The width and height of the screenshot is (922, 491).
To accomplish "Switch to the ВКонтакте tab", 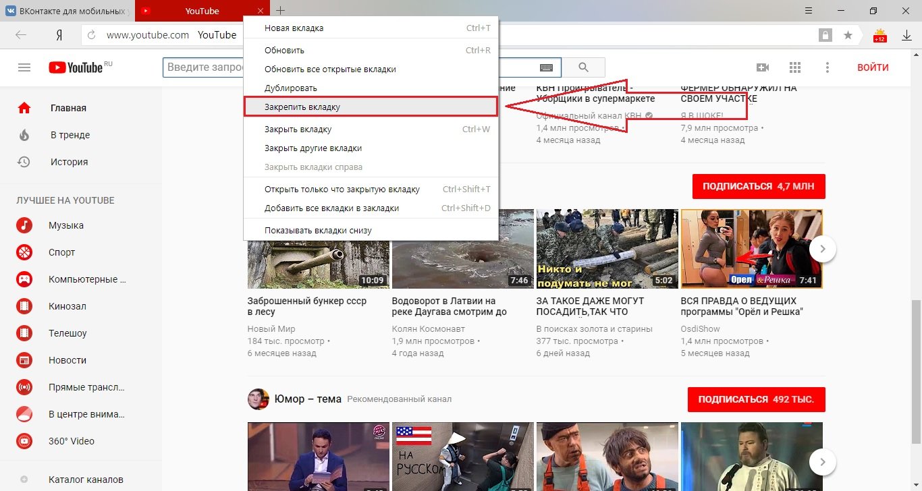I will 67,11.
